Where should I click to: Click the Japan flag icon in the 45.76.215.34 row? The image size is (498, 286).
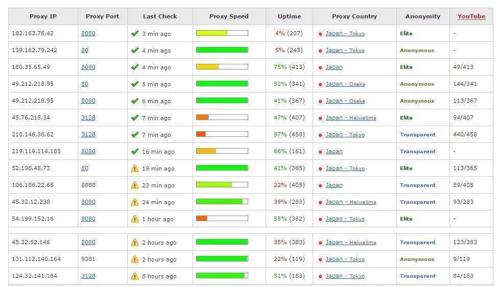point(320,118)
